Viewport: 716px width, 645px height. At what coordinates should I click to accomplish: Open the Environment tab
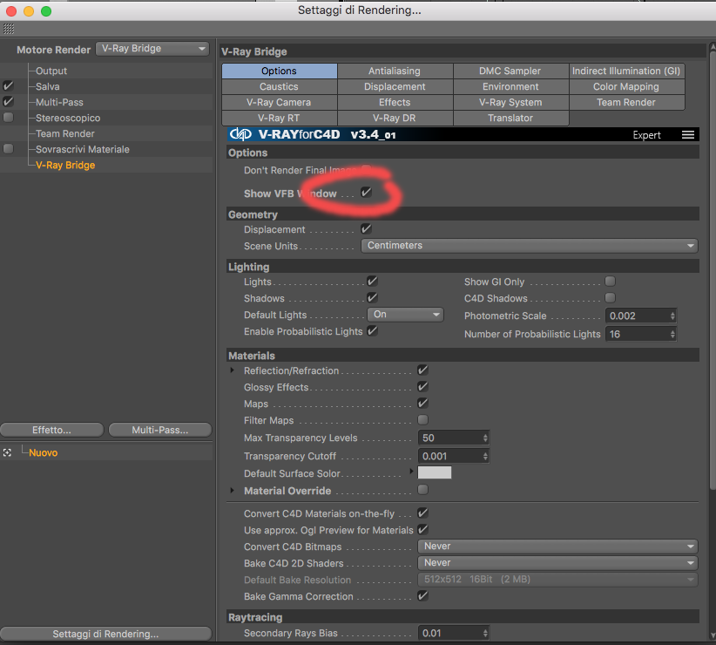coord(510,86)
